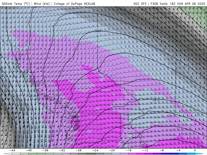Click the -12 color scale label
Viewport: 207px width, 155px height.
pos(145,150)
